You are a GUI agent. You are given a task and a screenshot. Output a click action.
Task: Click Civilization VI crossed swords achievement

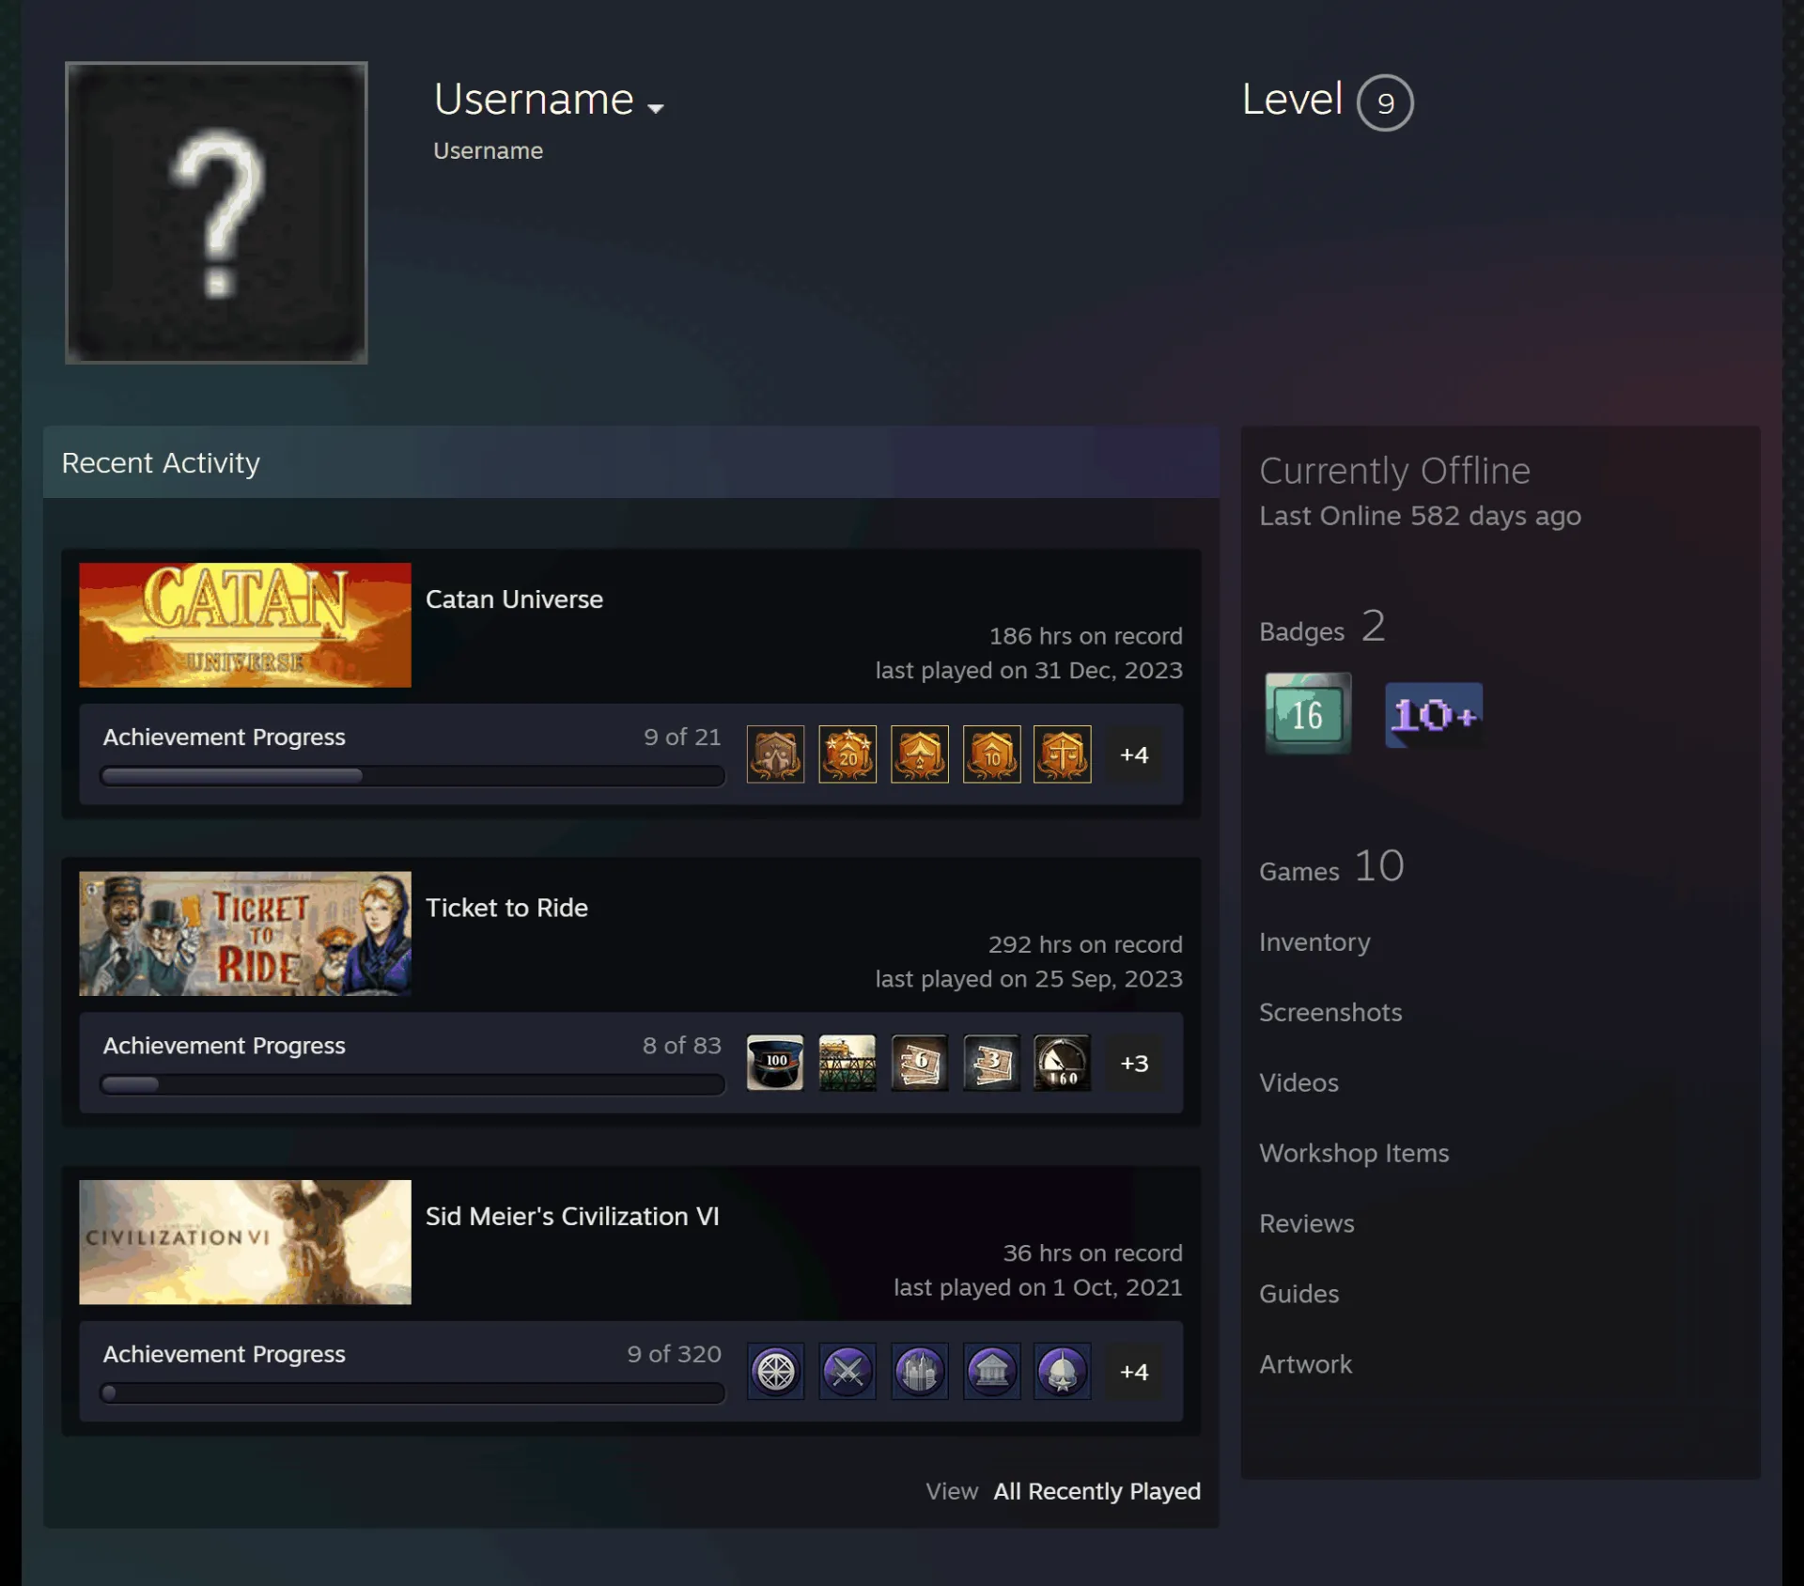coord(848,1372)
